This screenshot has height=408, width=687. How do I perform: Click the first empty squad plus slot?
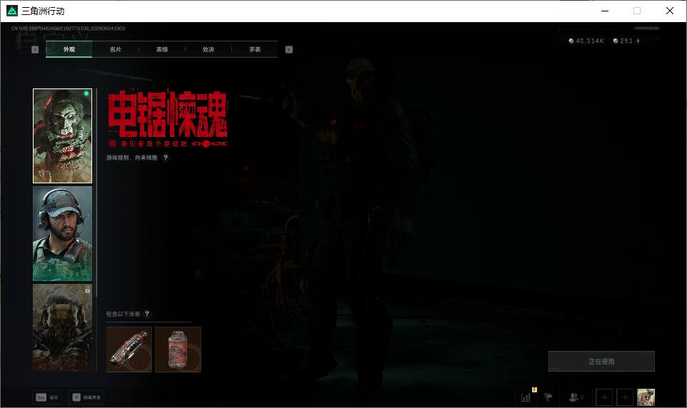pyautogui.click(x=604, y=397)
